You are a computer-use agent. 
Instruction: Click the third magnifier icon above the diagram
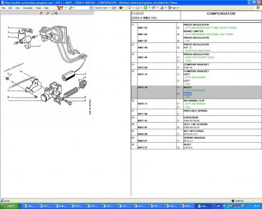[55, 13]
